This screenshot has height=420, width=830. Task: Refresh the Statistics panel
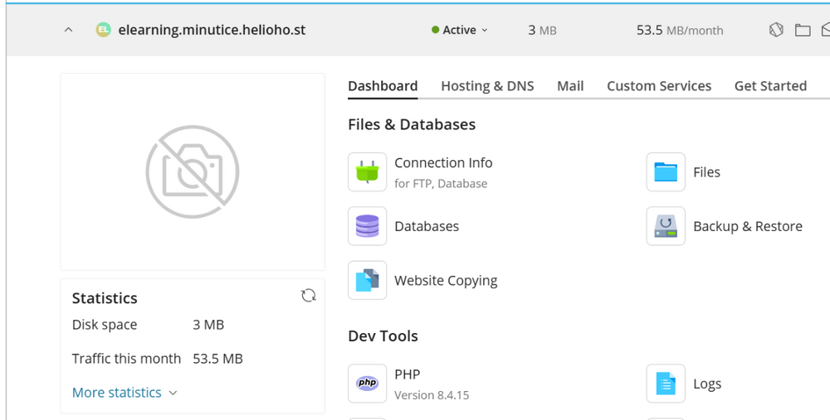click(x=309, y=296)
